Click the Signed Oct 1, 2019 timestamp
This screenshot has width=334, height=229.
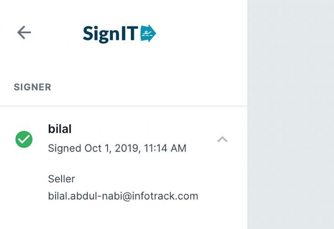click(117, 148)
